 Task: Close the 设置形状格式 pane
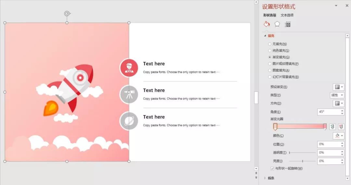tap(347, 6)
